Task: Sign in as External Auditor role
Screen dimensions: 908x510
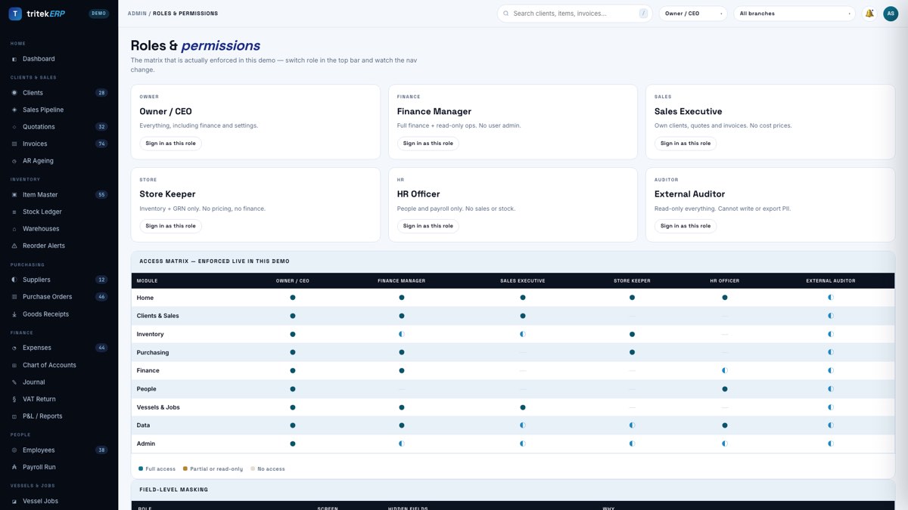Action: coord(685,226)
